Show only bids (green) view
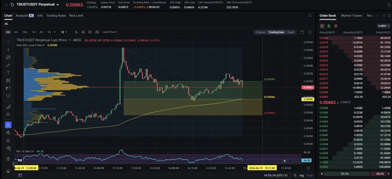The image size is (392, 179). [x=329, y=26]
